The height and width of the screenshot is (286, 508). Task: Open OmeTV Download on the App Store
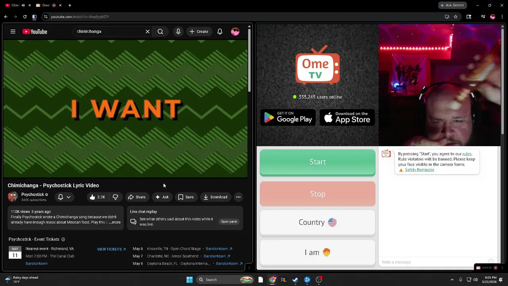(x=347, y=117)
